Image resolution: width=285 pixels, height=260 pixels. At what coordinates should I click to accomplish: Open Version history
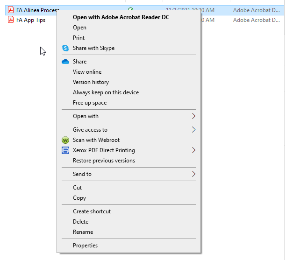click(128, 82)
